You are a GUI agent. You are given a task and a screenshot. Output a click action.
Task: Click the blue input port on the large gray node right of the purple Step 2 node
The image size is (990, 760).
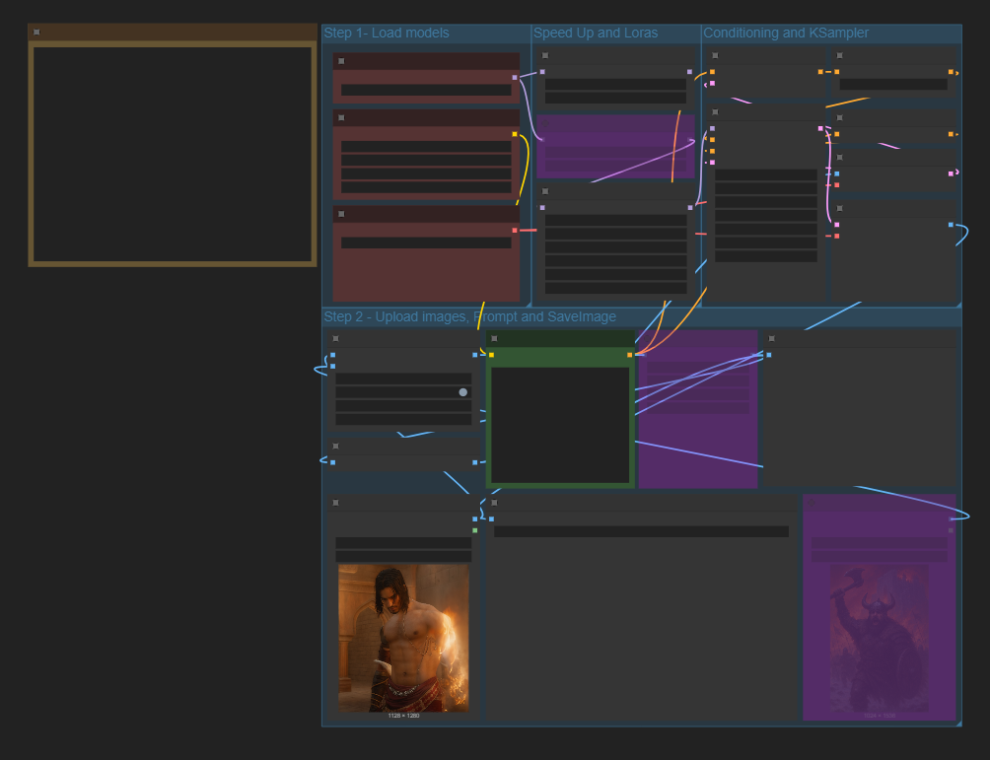(x=768, y=356)
